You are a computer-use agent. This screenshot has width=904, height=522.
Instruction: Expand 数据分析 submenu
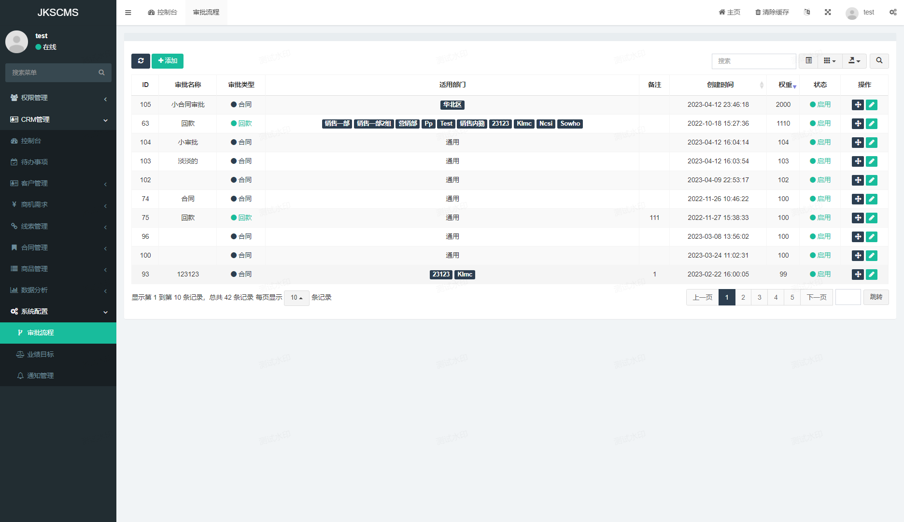pos(58,290)
